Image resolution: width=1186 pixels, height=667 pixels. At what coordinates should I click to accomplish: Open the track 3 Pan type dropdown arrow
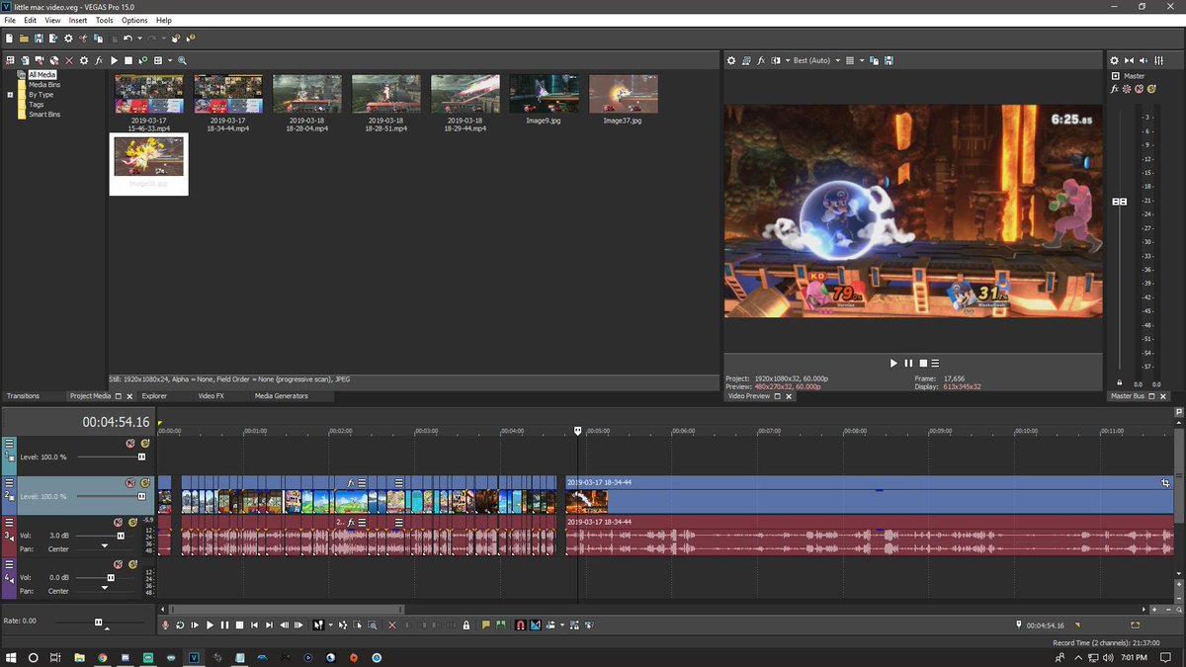pos(105,546)
